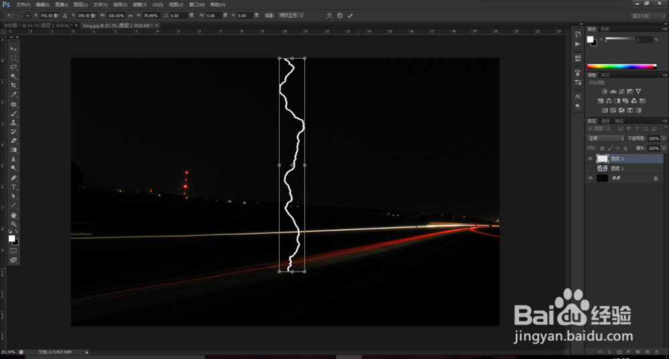Select the Crop tool in toolbox
The image size is (669, 359).
[13, 86]
